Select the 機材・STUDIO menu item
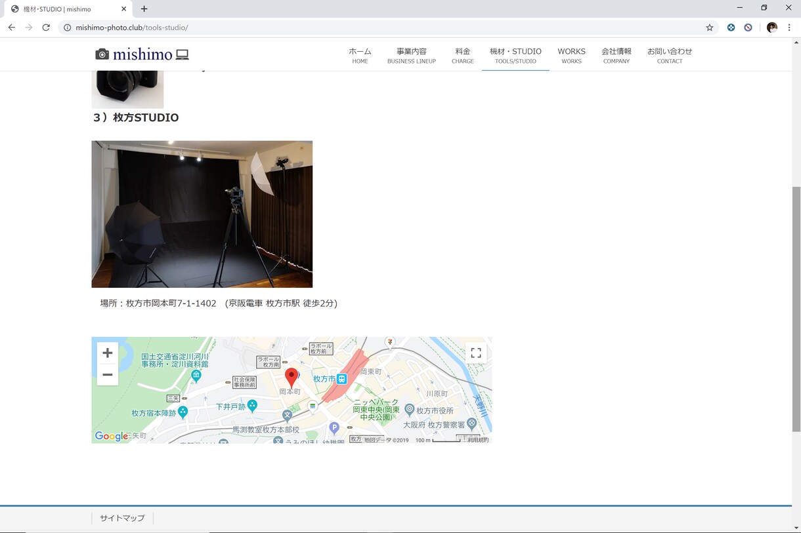801x533 pixels. 515,55
